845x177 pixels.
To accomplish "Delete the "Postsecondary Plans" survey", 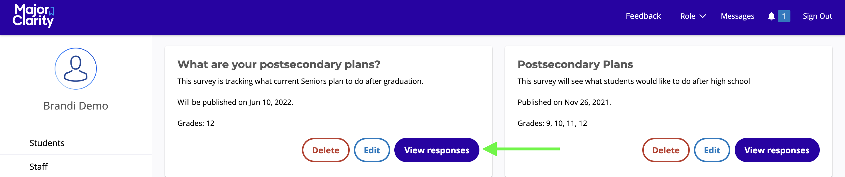I will 665,150.
